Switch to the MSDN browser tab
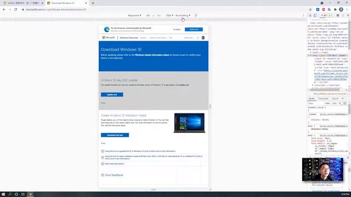This screenshot has width=351, height=197. (x=23, y=3)
